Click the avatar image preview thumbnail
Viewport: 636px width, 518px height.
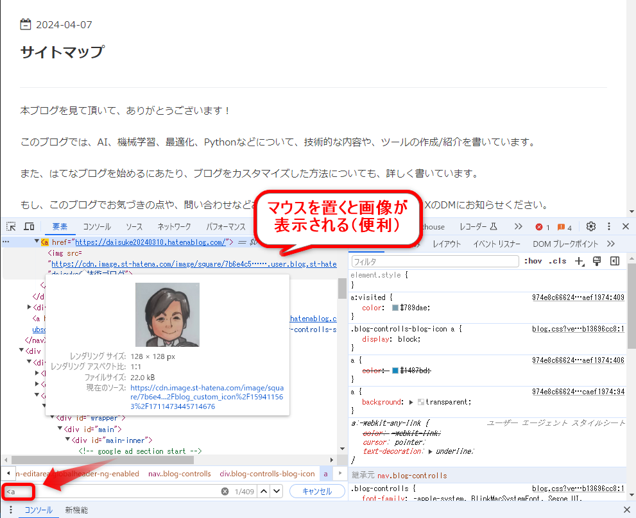click(x=167, y=315)
